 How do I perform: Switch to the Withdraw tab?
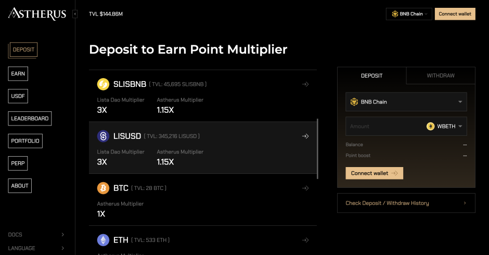(441, 75)
